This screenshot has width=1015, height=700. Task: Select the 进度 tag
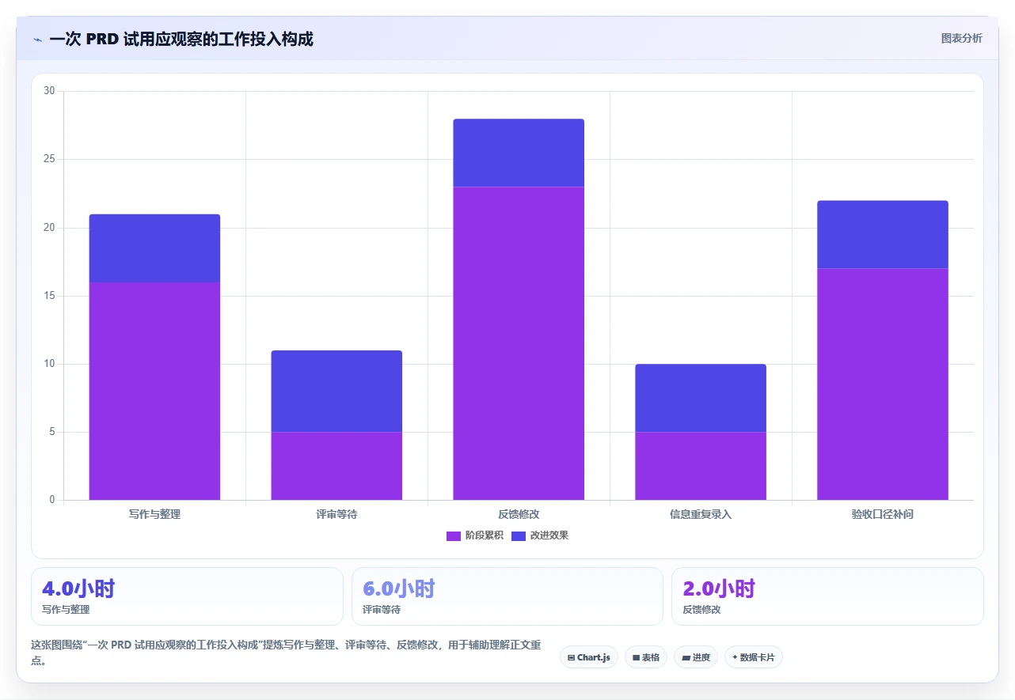click(696, 657)
